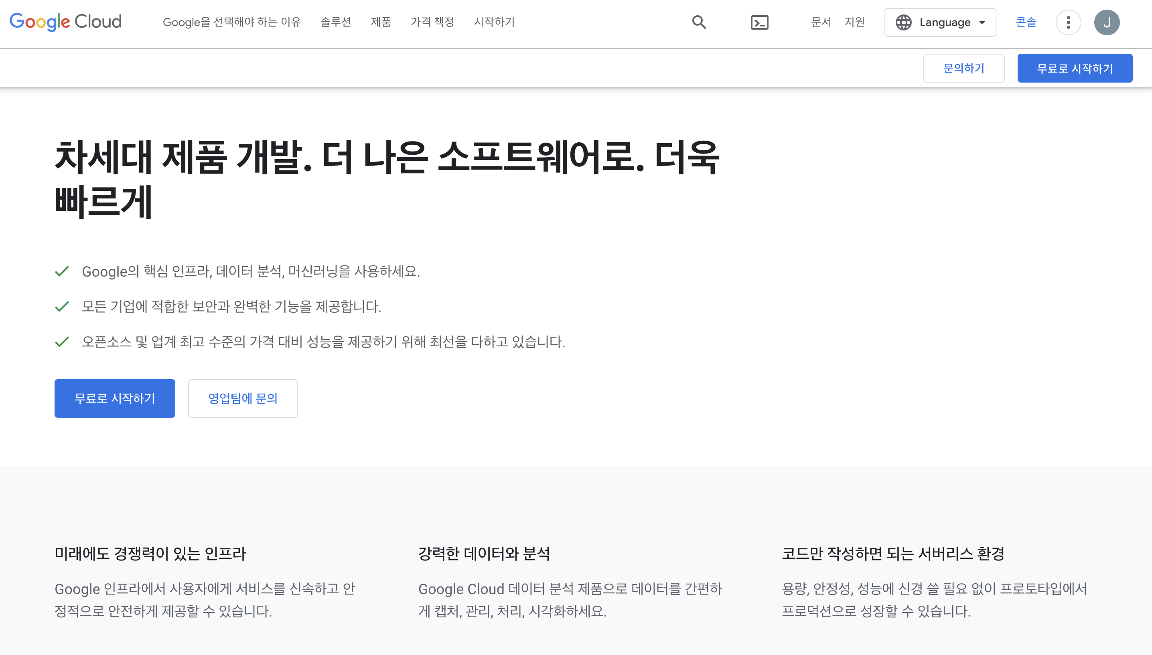This screenshot has width=1152, height=655.
Task: Select 시작하기 in the top navigation
Action: tap(494, 22)
